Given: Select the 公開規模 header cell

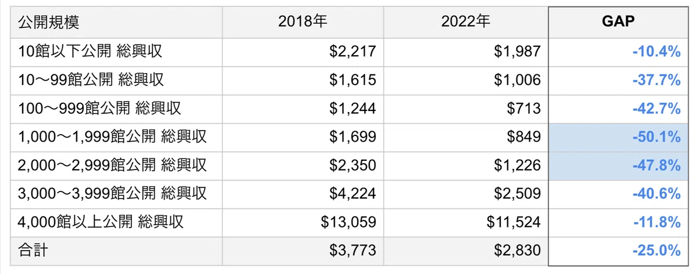Looking at the screenshot, I should (116, 22).
